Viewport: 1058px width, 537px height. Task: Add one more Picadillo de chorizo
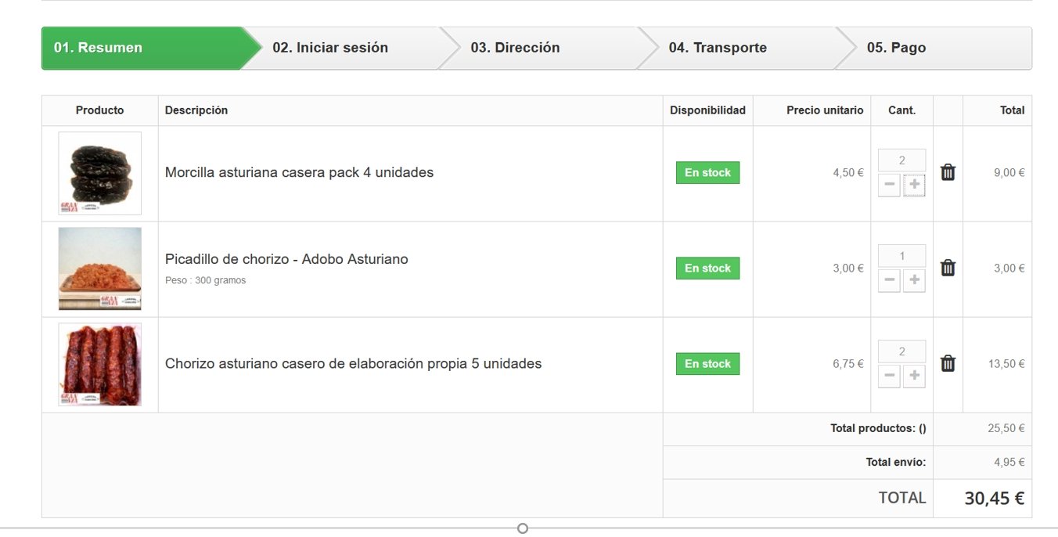click(x=914, y=281)
